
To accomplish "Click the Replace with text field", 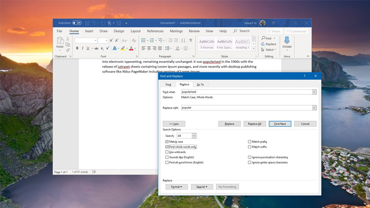I will 246,108.
